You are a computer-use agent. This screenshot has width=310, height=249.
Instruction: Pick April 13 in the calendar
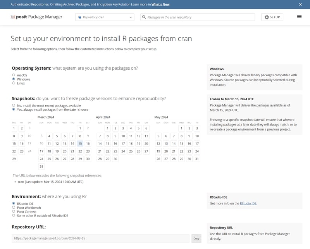pos(146,136)
